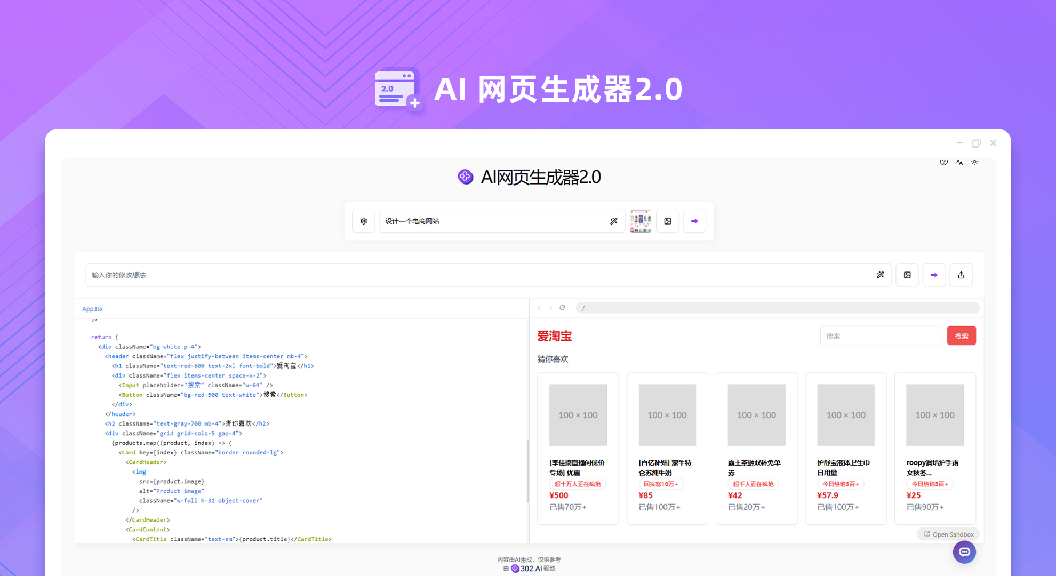Click the ¥500 price
The width and height of the screenshot is (1056, 576).
[559, 495]
